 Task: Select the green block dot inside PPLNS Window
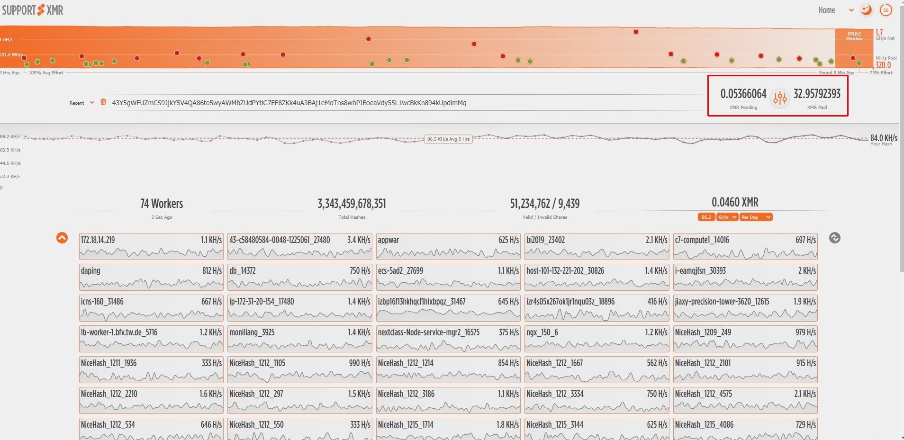pos(859,63)
